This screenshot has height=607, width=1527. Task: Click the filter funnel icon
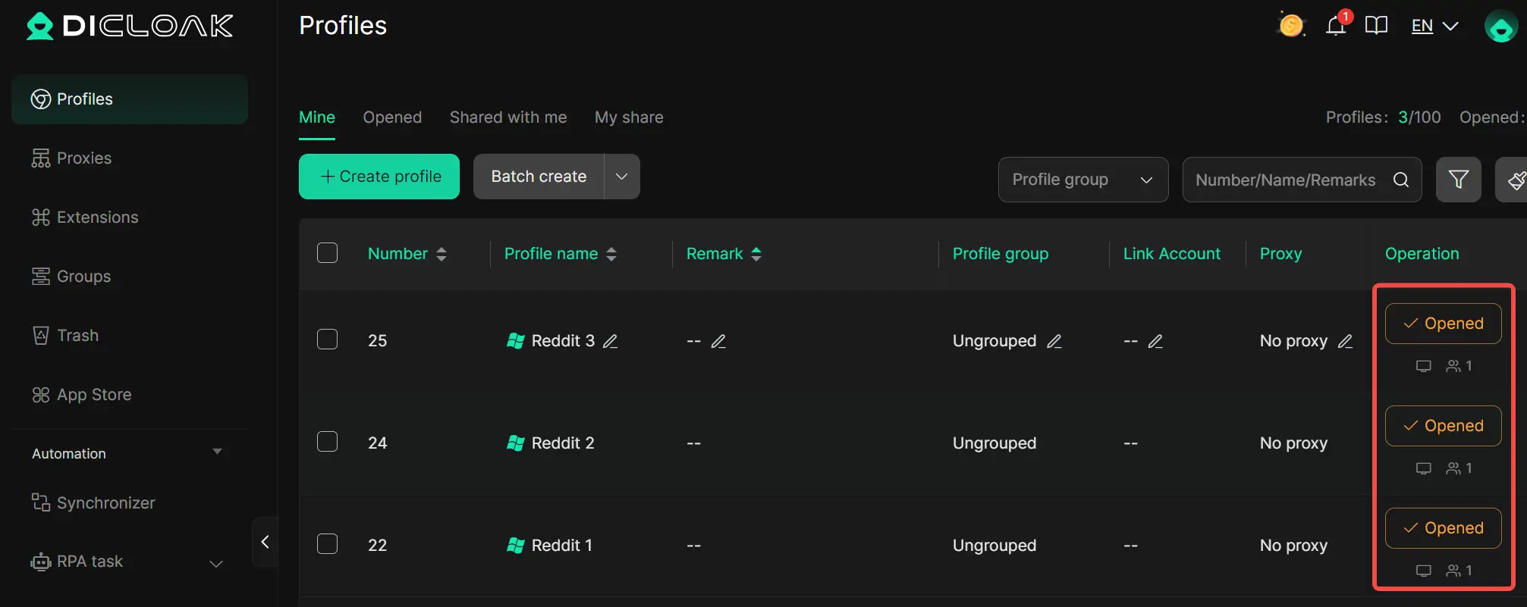1458,180
